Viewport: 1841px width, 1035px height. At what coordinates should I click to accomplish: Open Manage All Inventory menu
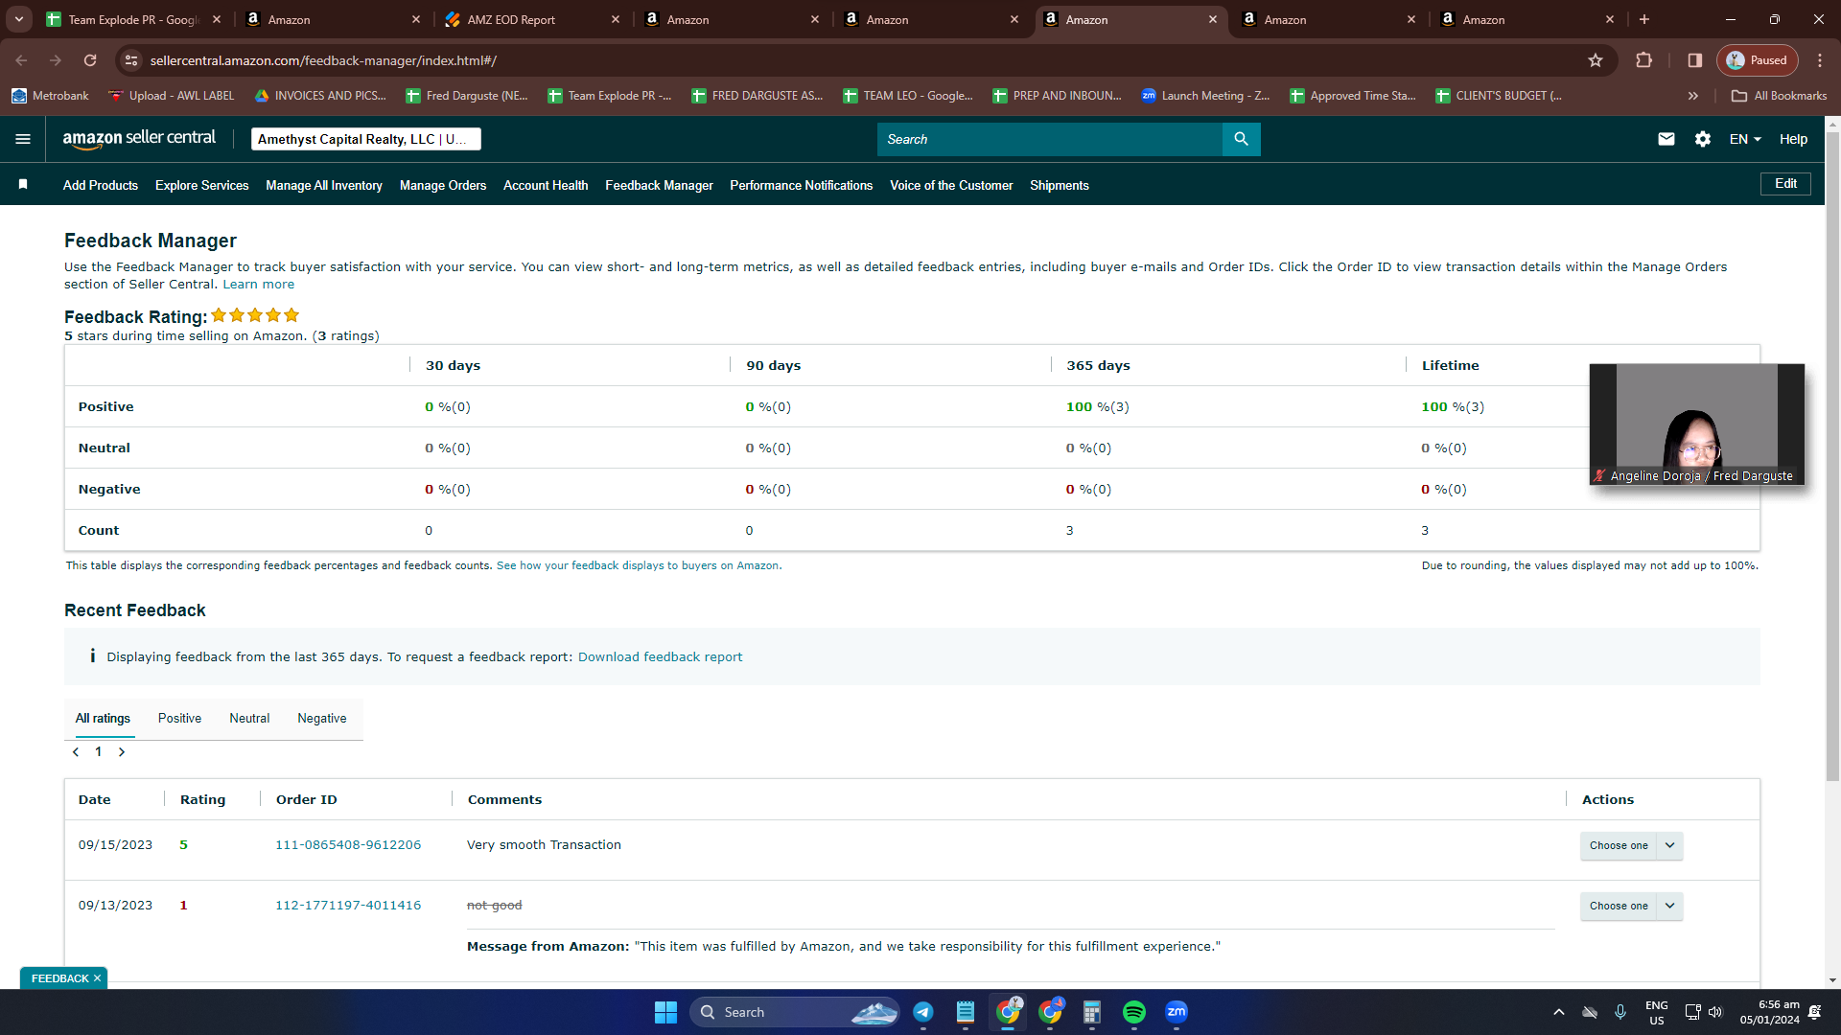pyautogui.click(x=324, y=185)
